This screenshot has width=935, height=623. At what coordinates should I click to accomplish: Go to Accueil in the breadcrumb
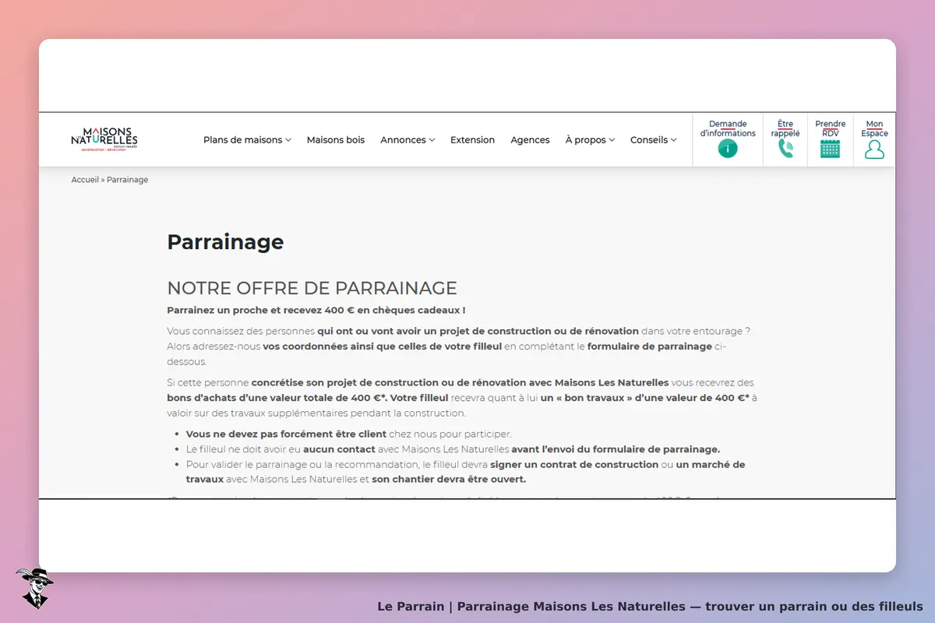pos(85,180)
